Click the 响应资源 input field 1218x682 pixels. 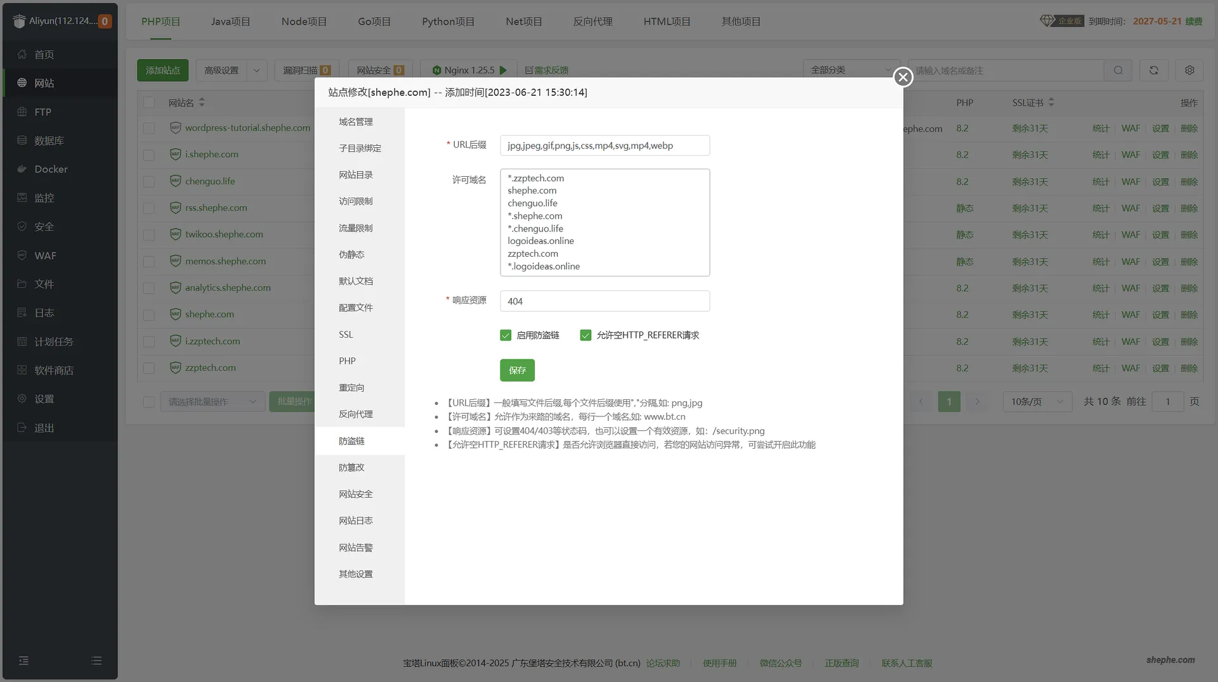tap(605, 301)
